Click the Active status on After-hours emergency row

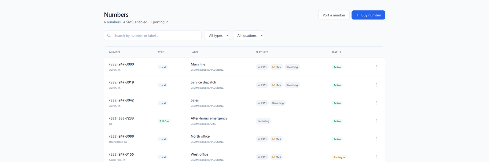click(x=337, y=121)
